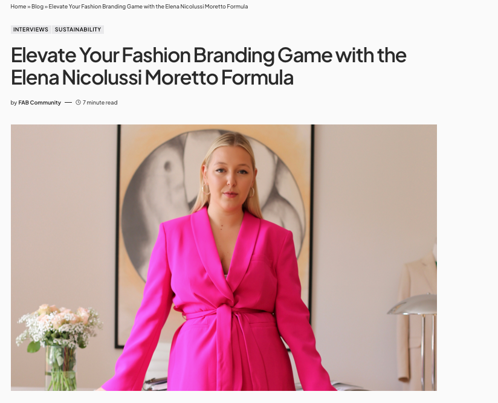Click the article headline about Fashion Branding
Screen dimensions: 498x403
[x=209, y=66]
